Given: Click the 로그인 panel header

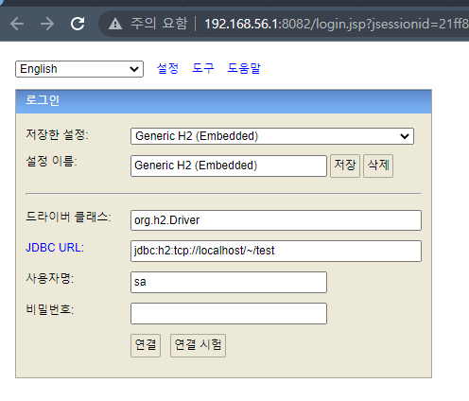Looking at the screenshot, I should point(223,101).
